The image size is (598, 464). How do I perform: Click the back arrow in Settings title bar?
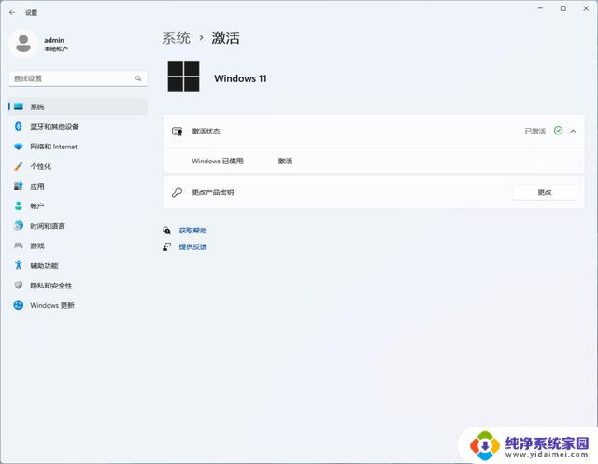coord(12,12)
